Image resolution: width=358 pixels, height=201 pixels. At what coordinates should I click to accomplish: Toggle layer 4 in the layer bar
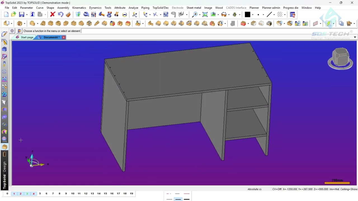[x=34, y=193]
